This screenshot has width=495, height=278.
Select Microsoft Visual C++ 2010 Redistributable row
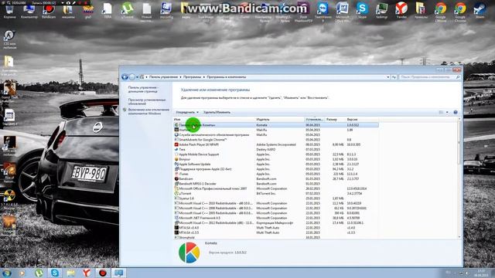[276, 203]
